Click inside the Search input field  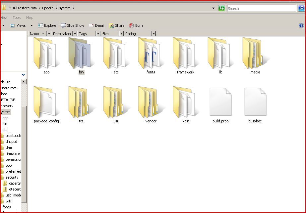point(261,8)
